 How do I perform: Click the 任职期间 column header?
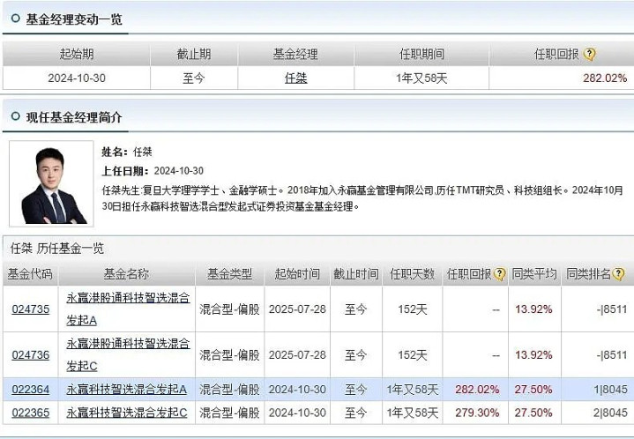point(421,54)
